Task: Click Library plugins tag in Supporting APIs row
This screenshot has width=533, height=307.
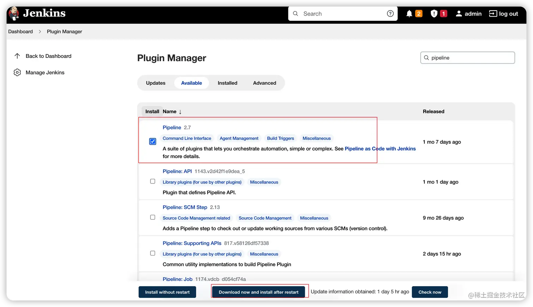Action: [202, 254]
